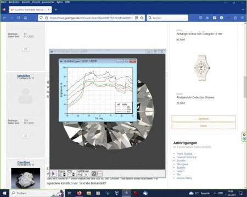Click the taskbar Suchen search box
The image size is (247, 197).
[x=37, y=193]
